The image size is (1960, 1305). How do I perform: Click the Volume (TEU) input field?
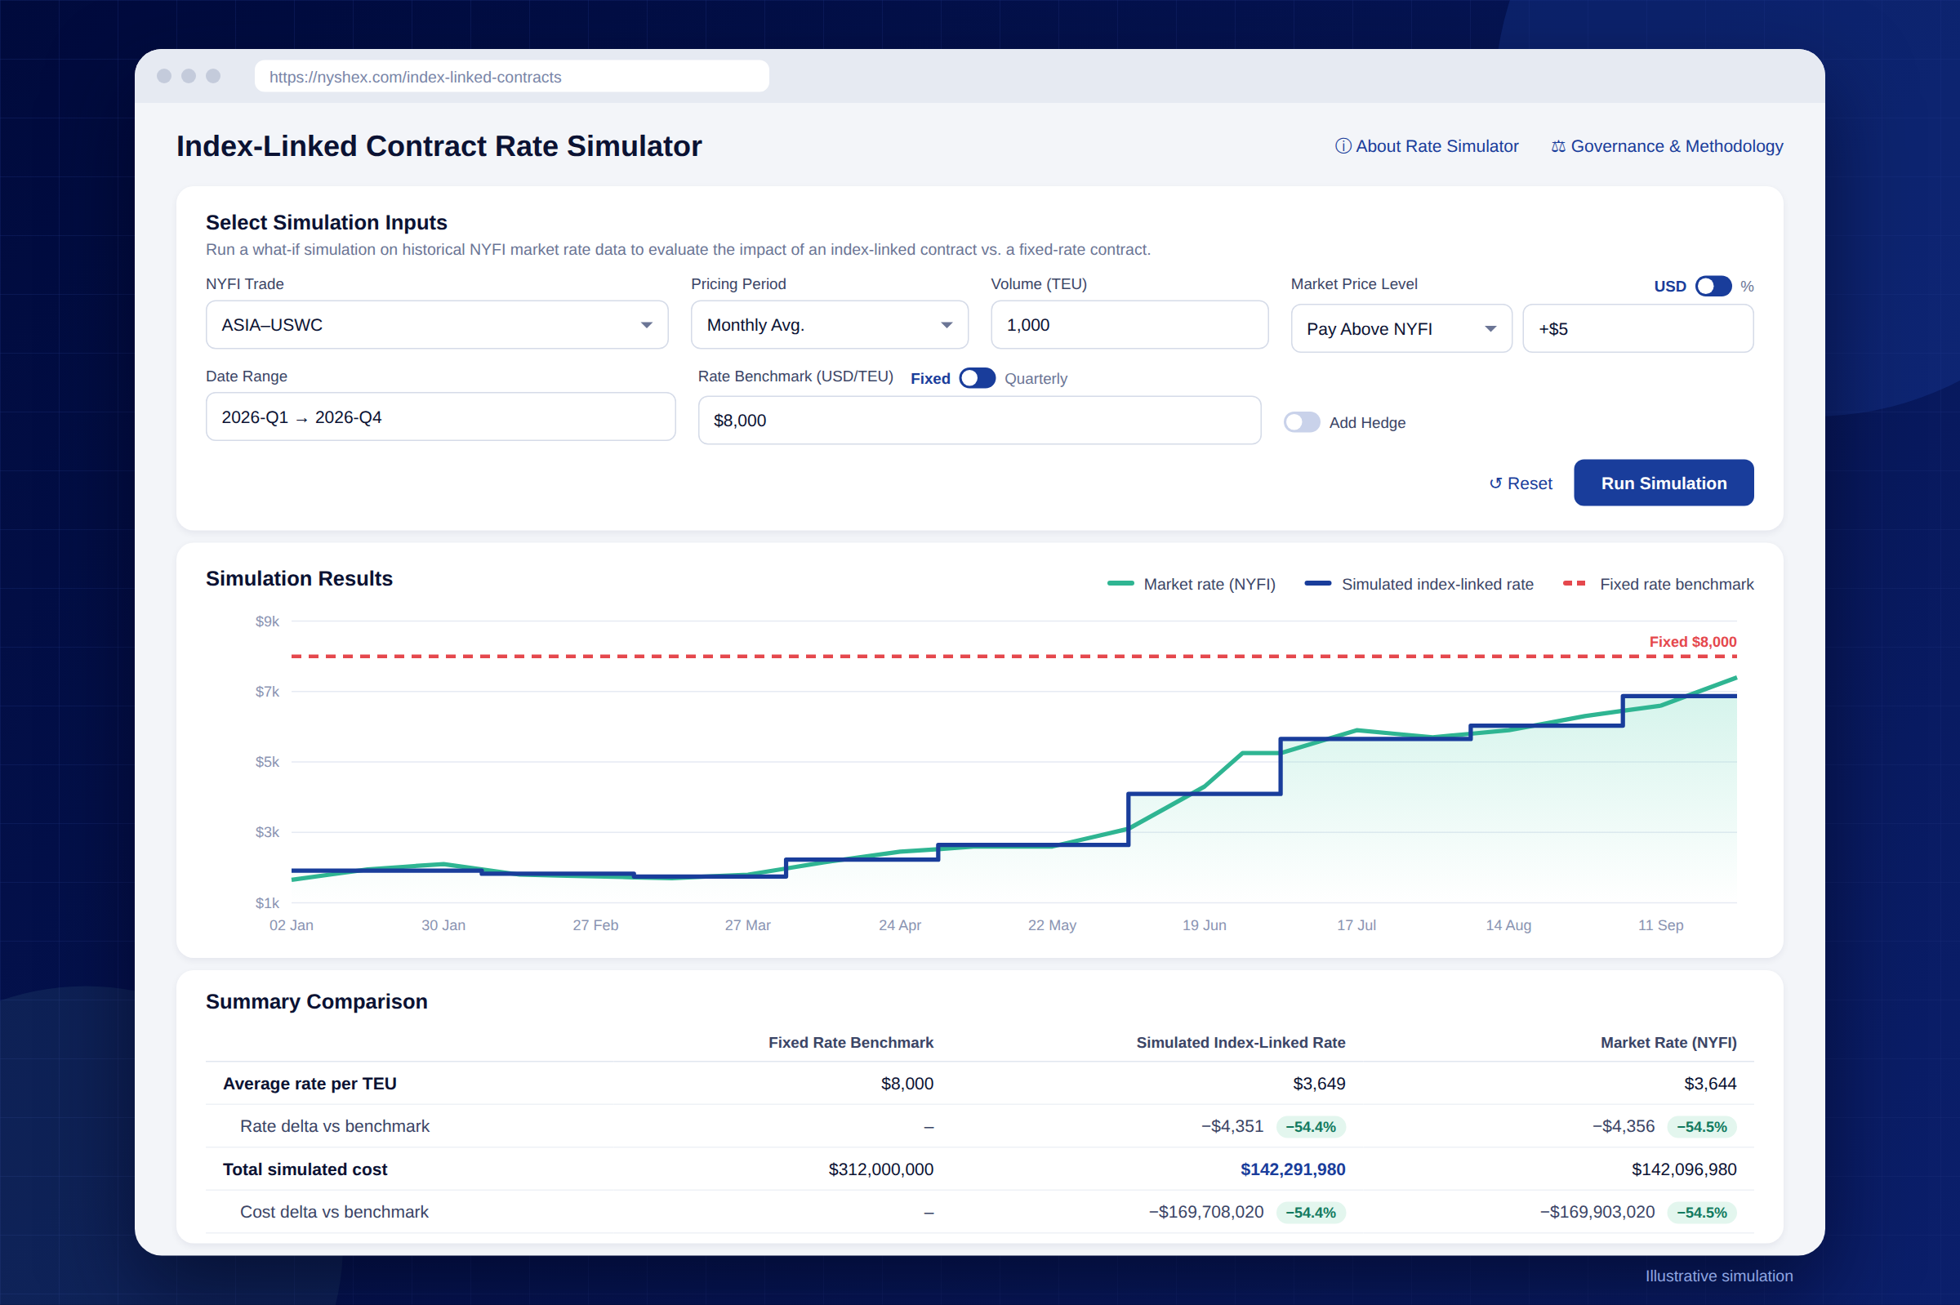(x=1129, y=324)
